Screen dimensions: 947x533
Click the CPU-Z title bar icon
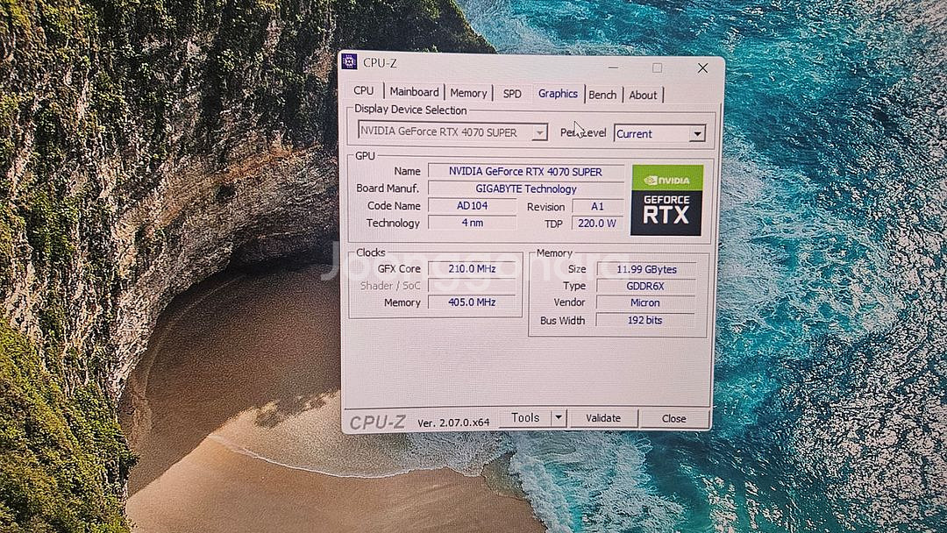click(x=349, y=61)
